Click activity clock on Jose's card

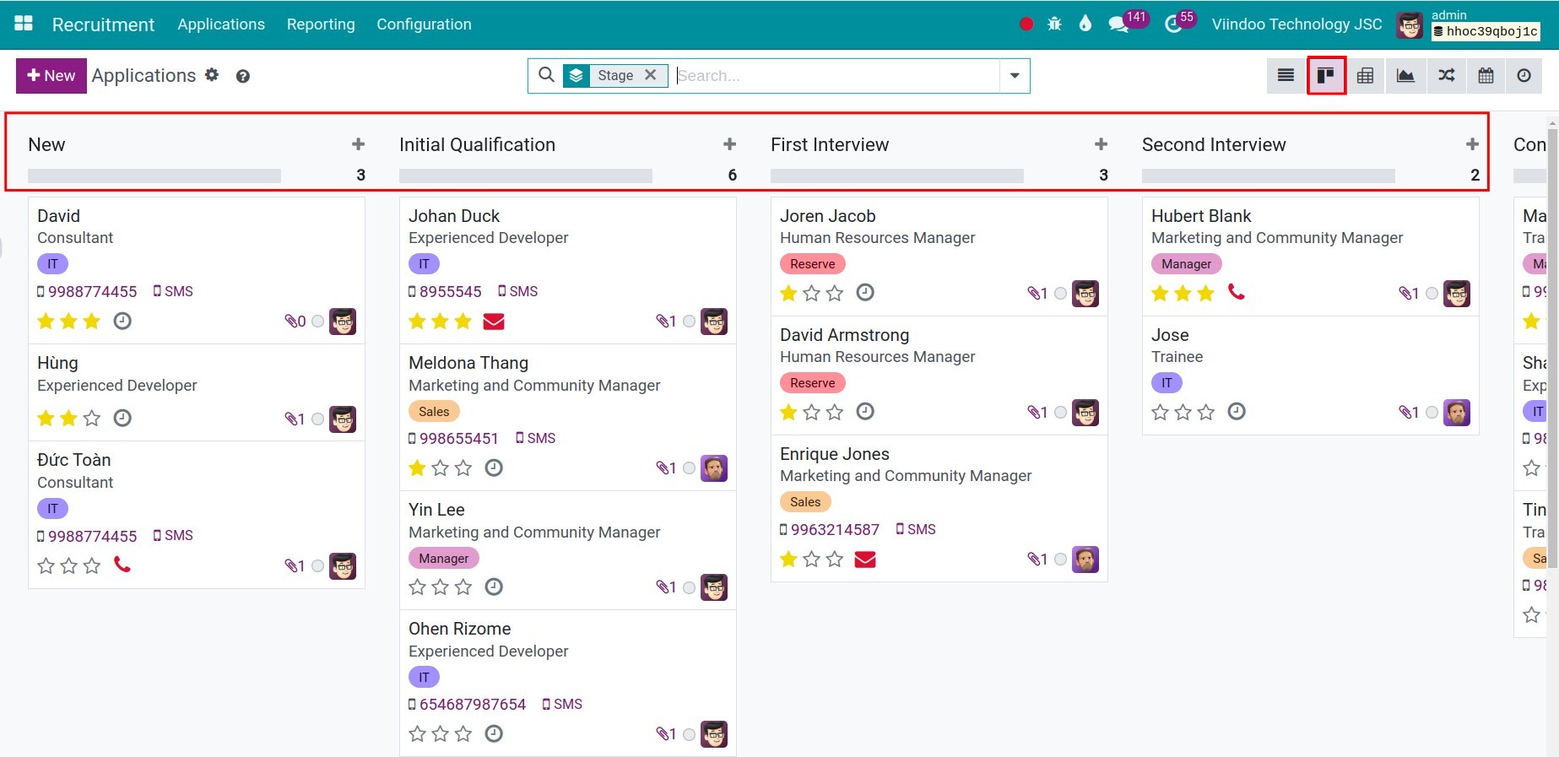1237,411
